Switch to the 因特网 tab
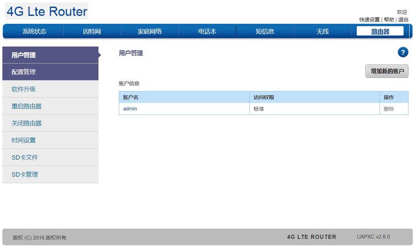The image size is (415, 248). click(92, 32)
